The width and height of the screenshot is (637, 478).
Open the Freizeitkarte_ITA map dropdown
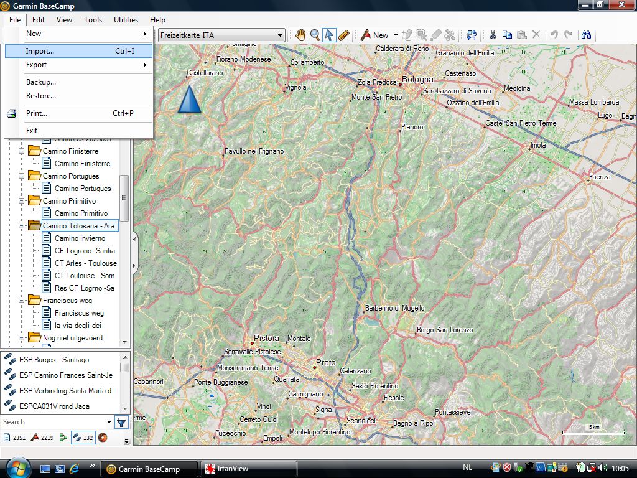click(x=221, y=35)
